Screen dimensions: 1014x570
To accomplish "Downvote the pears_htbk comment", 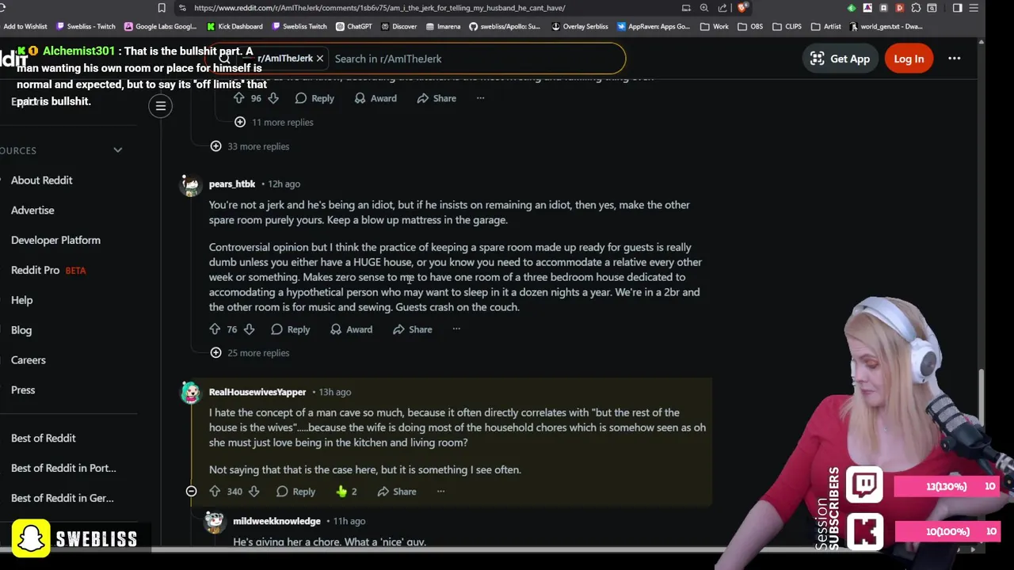I will click(x=249, y=329).
